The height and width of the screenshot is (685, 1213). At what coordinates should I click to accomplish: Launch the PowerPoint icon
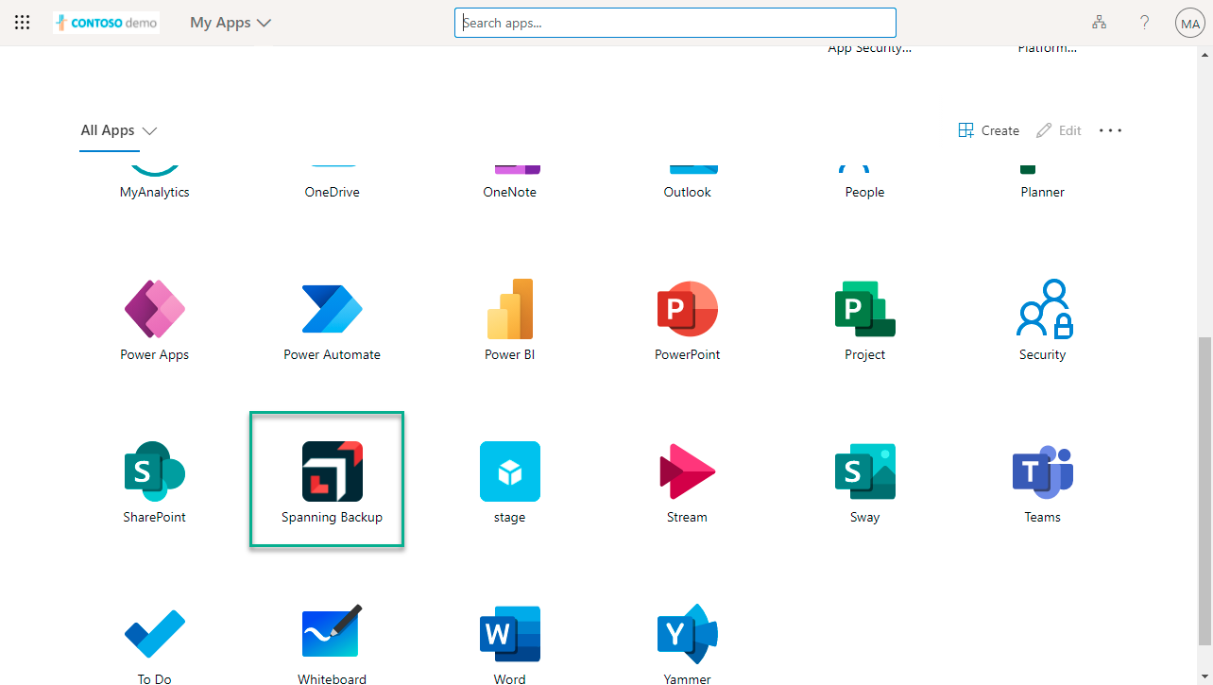coord(688,309)
